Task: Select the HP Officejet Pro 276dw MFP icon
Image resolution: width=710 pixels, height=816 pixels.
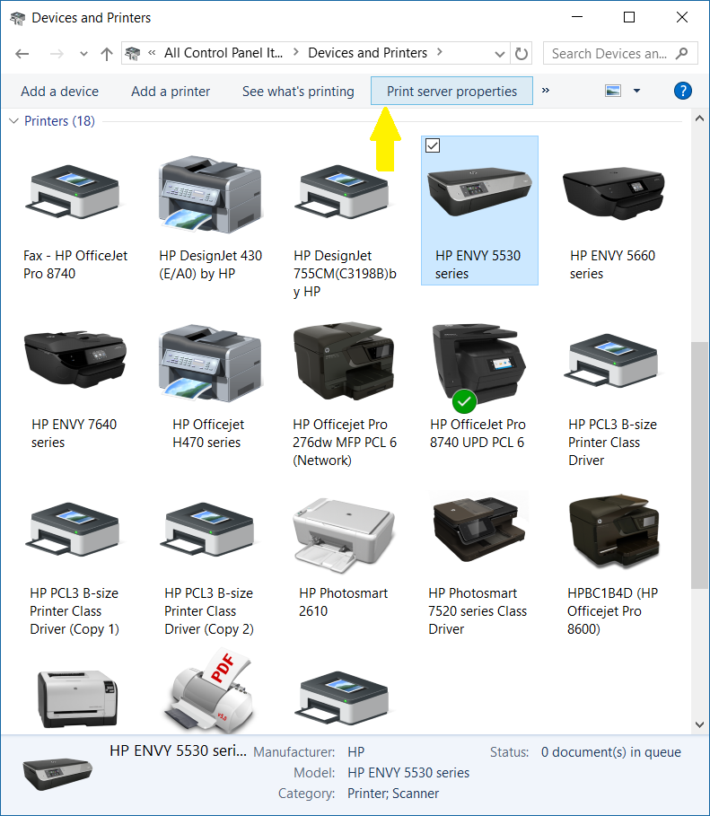Action: click(x=344, y=361)
